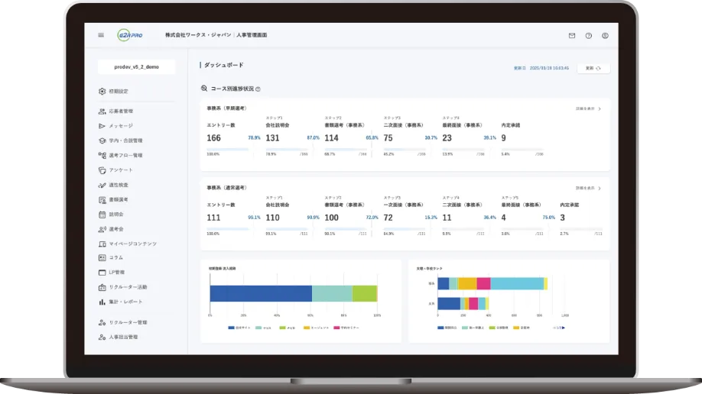702x394 pixels.
Task: Expand 詳細を表示 for 事務系（通常選考）
Action: pos(588,188)
